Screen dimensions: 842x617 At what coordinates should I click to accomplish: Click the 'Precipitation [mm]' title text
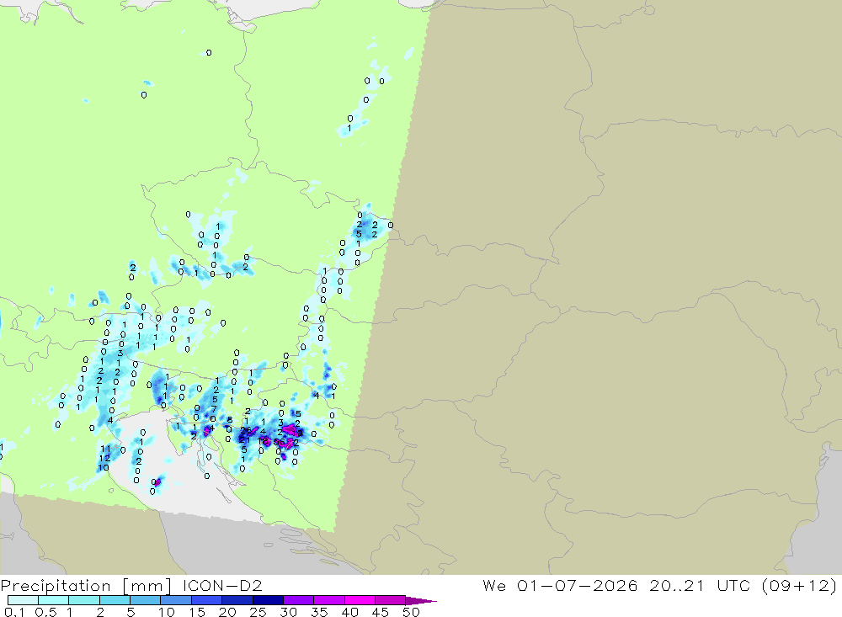(87, 586)
